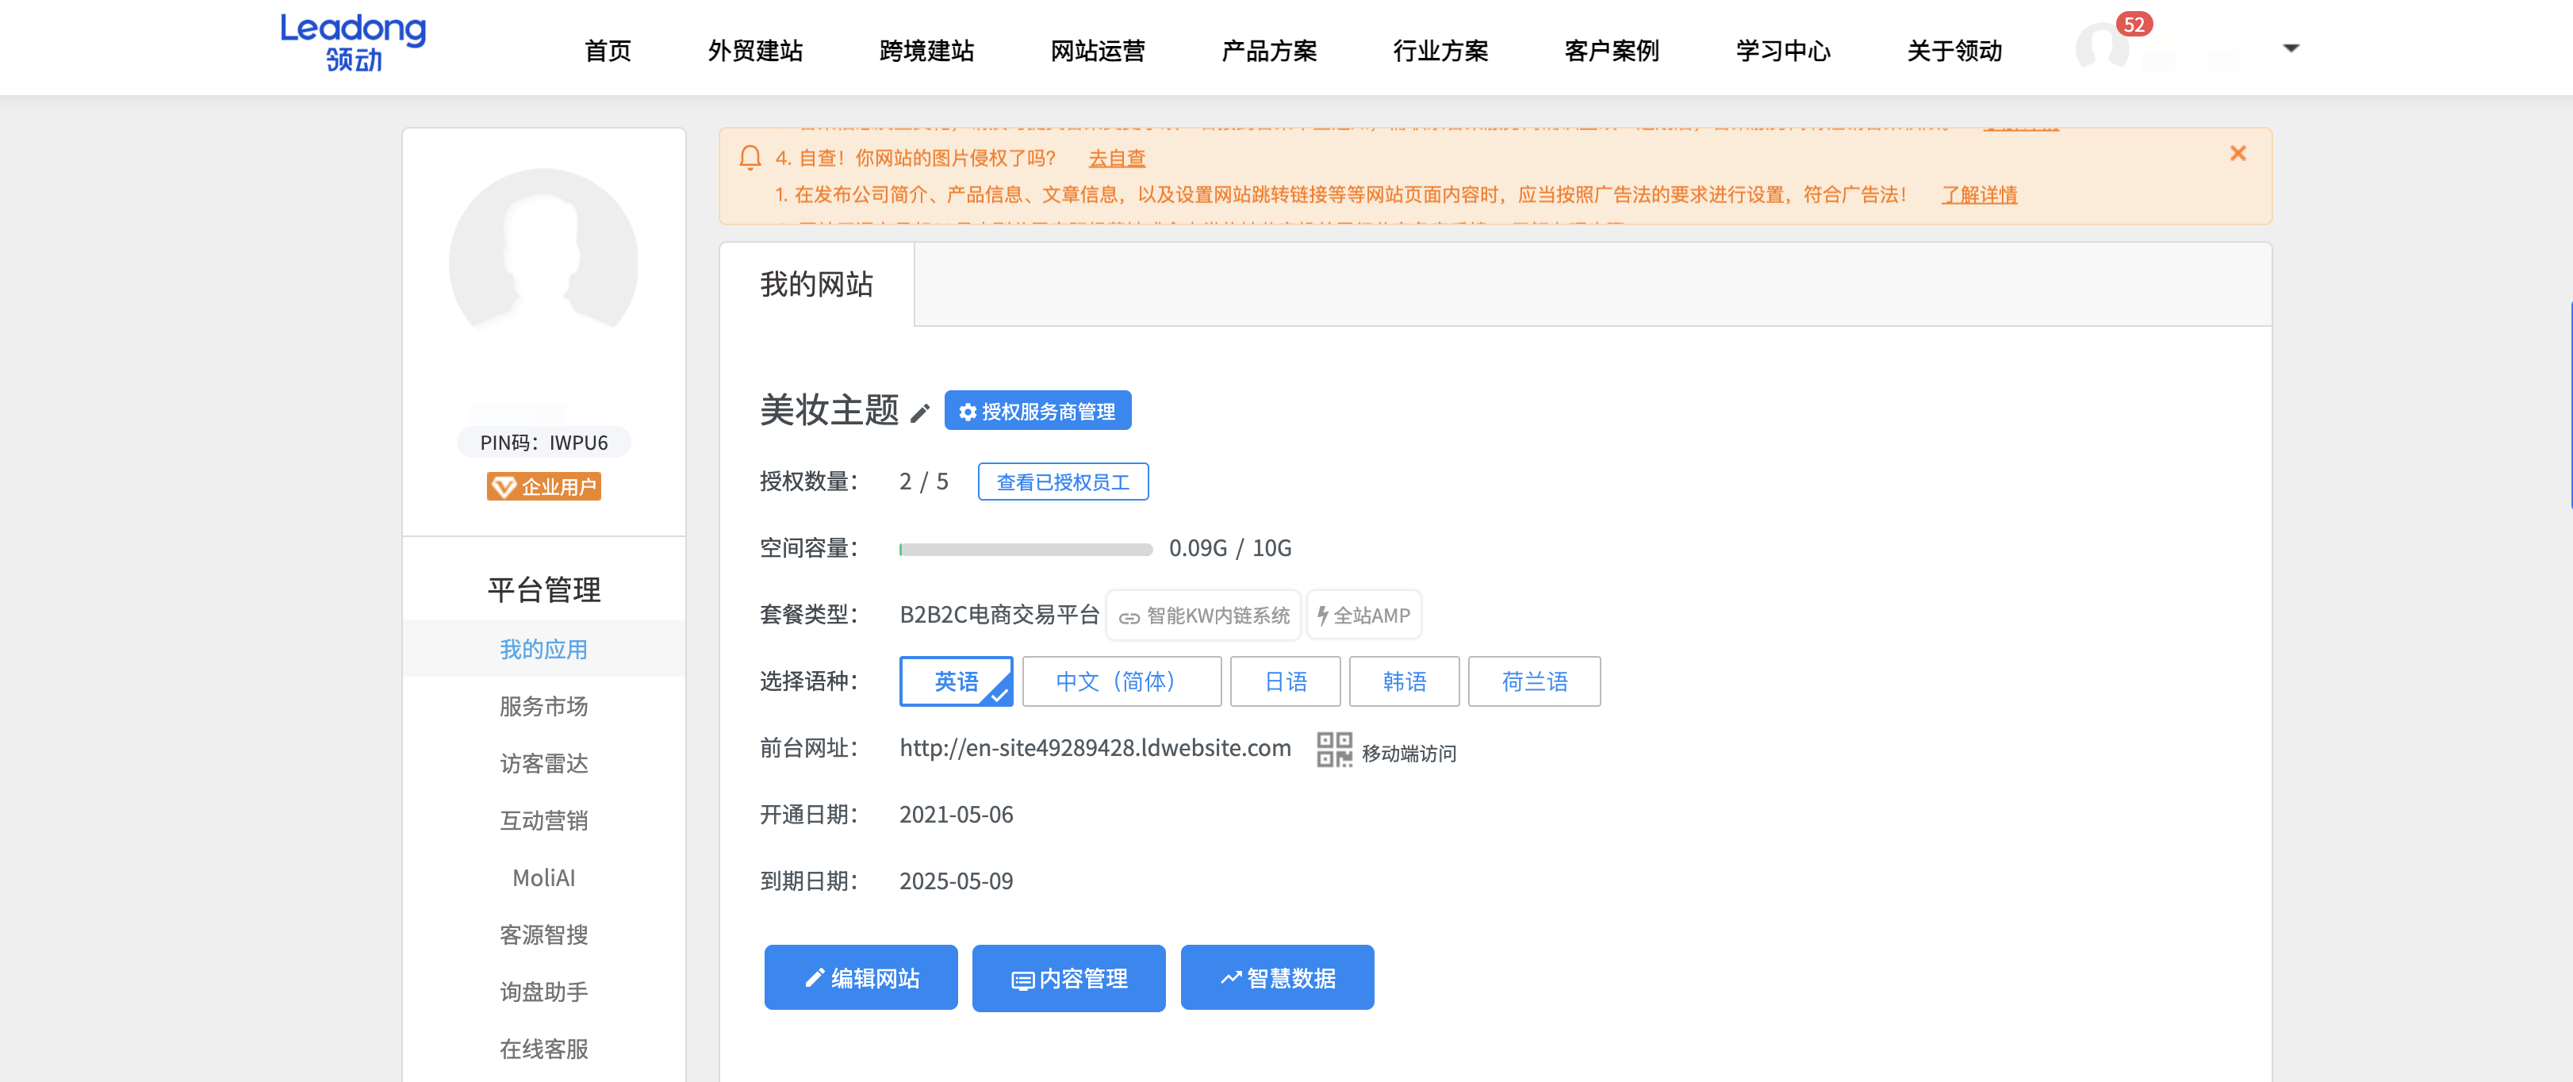Click the QR code mobile access icon
The height and width of the screenshot is (1082, 2573).
pyautogui.click(x=1333, y=750)
